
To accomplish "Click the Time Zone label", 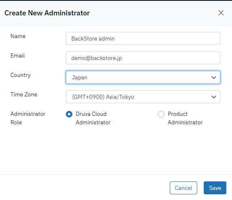I will pos(24,94).
